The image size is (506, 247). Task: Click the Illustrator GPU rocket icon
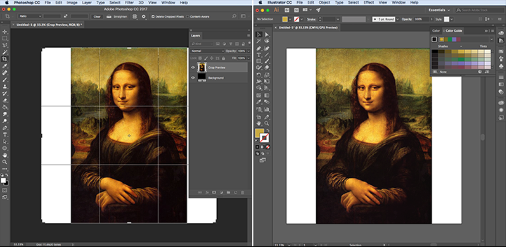click(318, 10)
